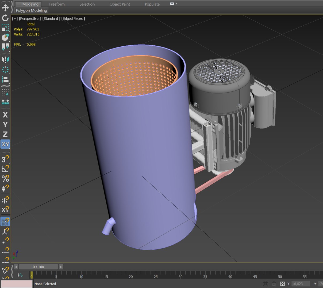This screenshot has height=288, width=323.
Task: Click the Select and Place tool
Action: (5, 38)
